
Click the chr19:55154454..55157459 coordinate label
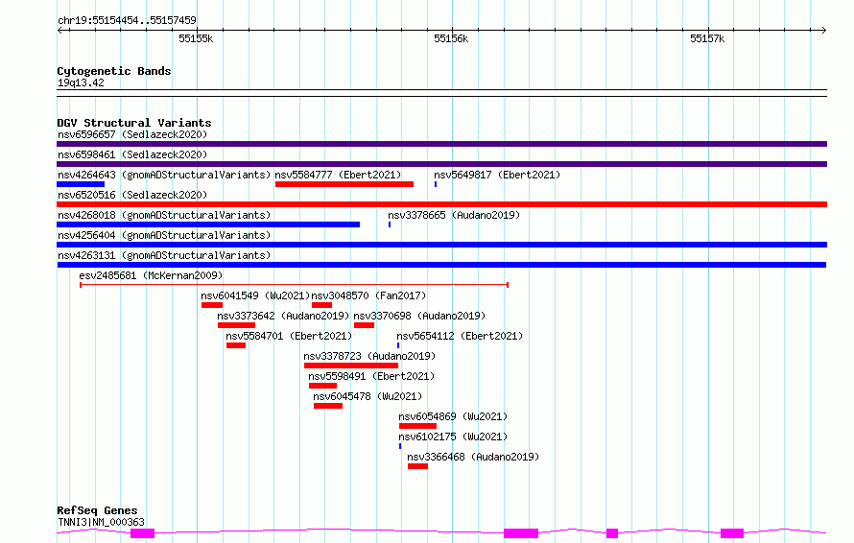point(127,21)
